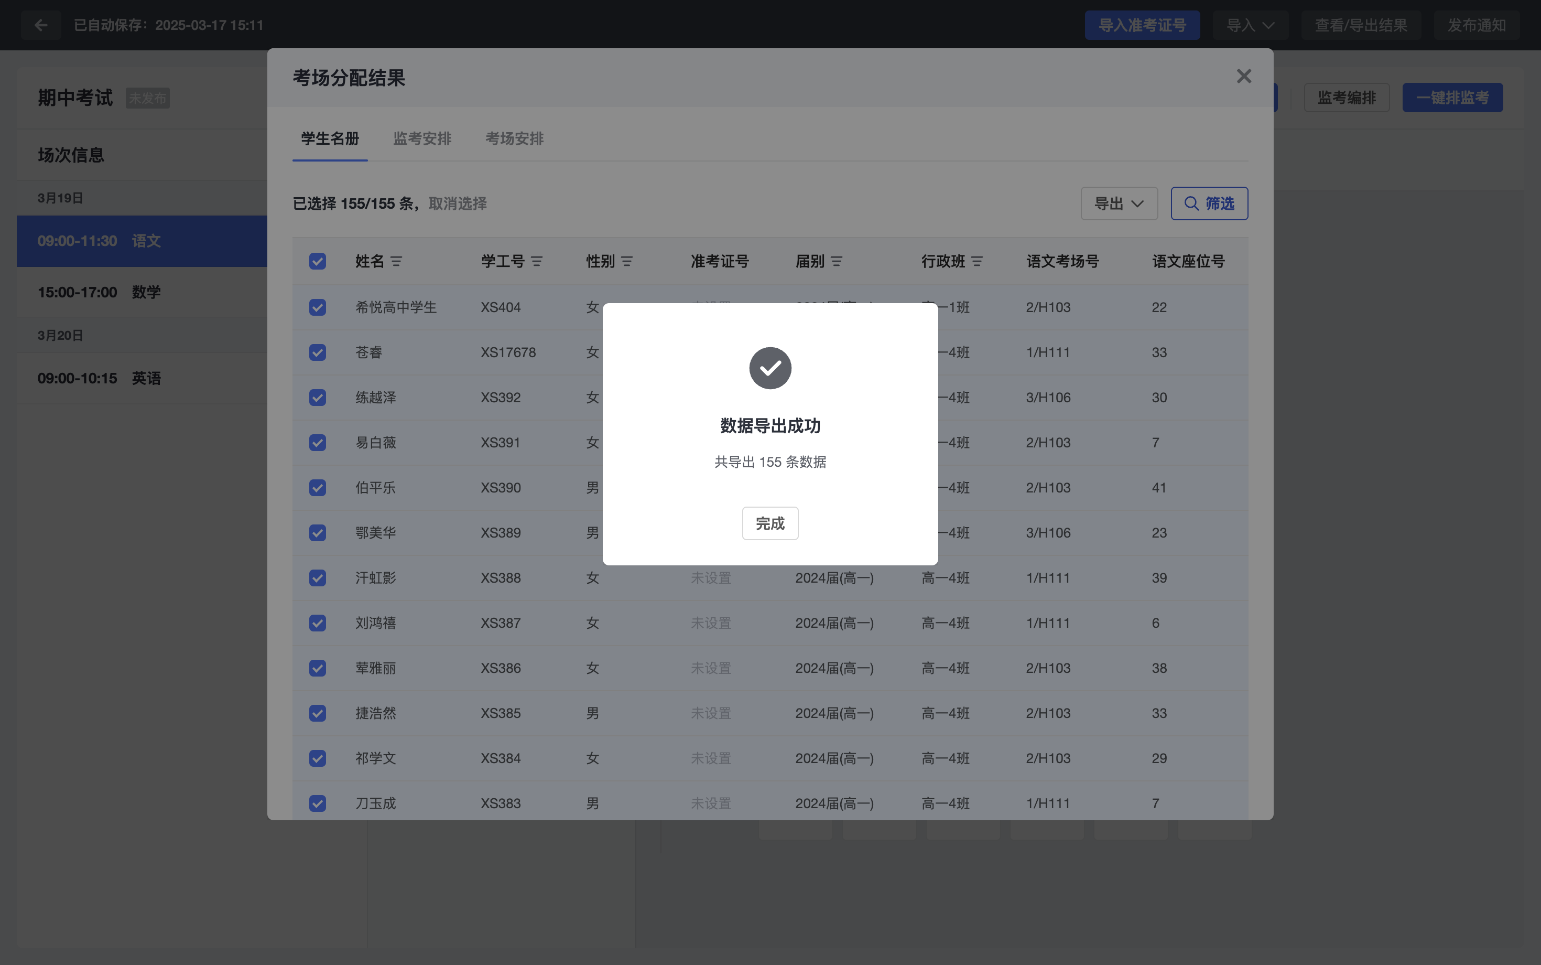Click 未设置 in 刘鸿禧 row
The height and width of the screenshot is (965, 1541).
tap(711, 623)
